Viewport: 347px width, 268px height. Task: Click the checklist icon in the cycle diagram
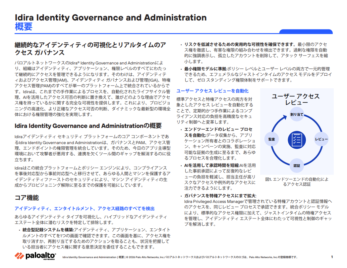(297, 140)
